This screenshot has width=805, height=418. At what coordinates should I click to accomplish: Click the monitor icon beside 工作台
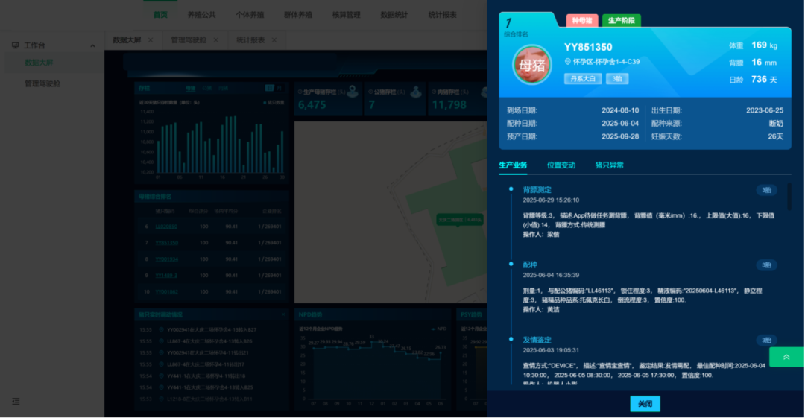click(16, 45)
